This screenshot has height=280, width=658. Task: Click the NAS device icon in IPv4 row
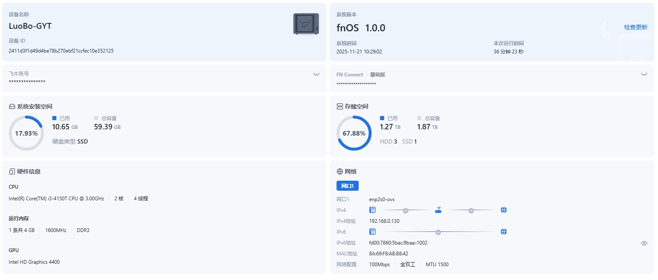[372, 210]
